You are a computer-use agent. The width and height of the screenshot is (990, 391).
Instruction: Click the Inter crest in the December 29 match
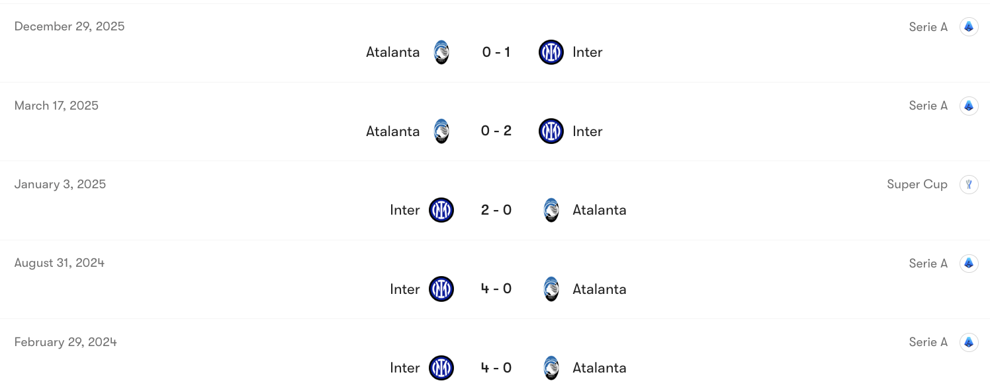click(551, 52)
